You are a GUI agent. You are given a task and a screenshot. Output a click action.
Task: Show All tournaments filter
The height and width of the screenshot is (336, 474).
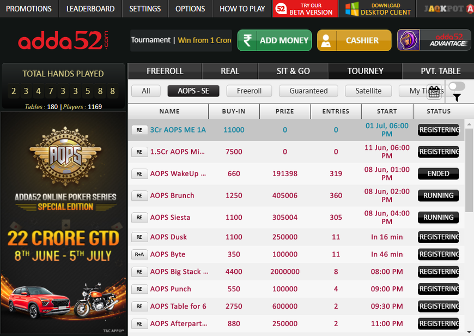click(x=146, y=91)
